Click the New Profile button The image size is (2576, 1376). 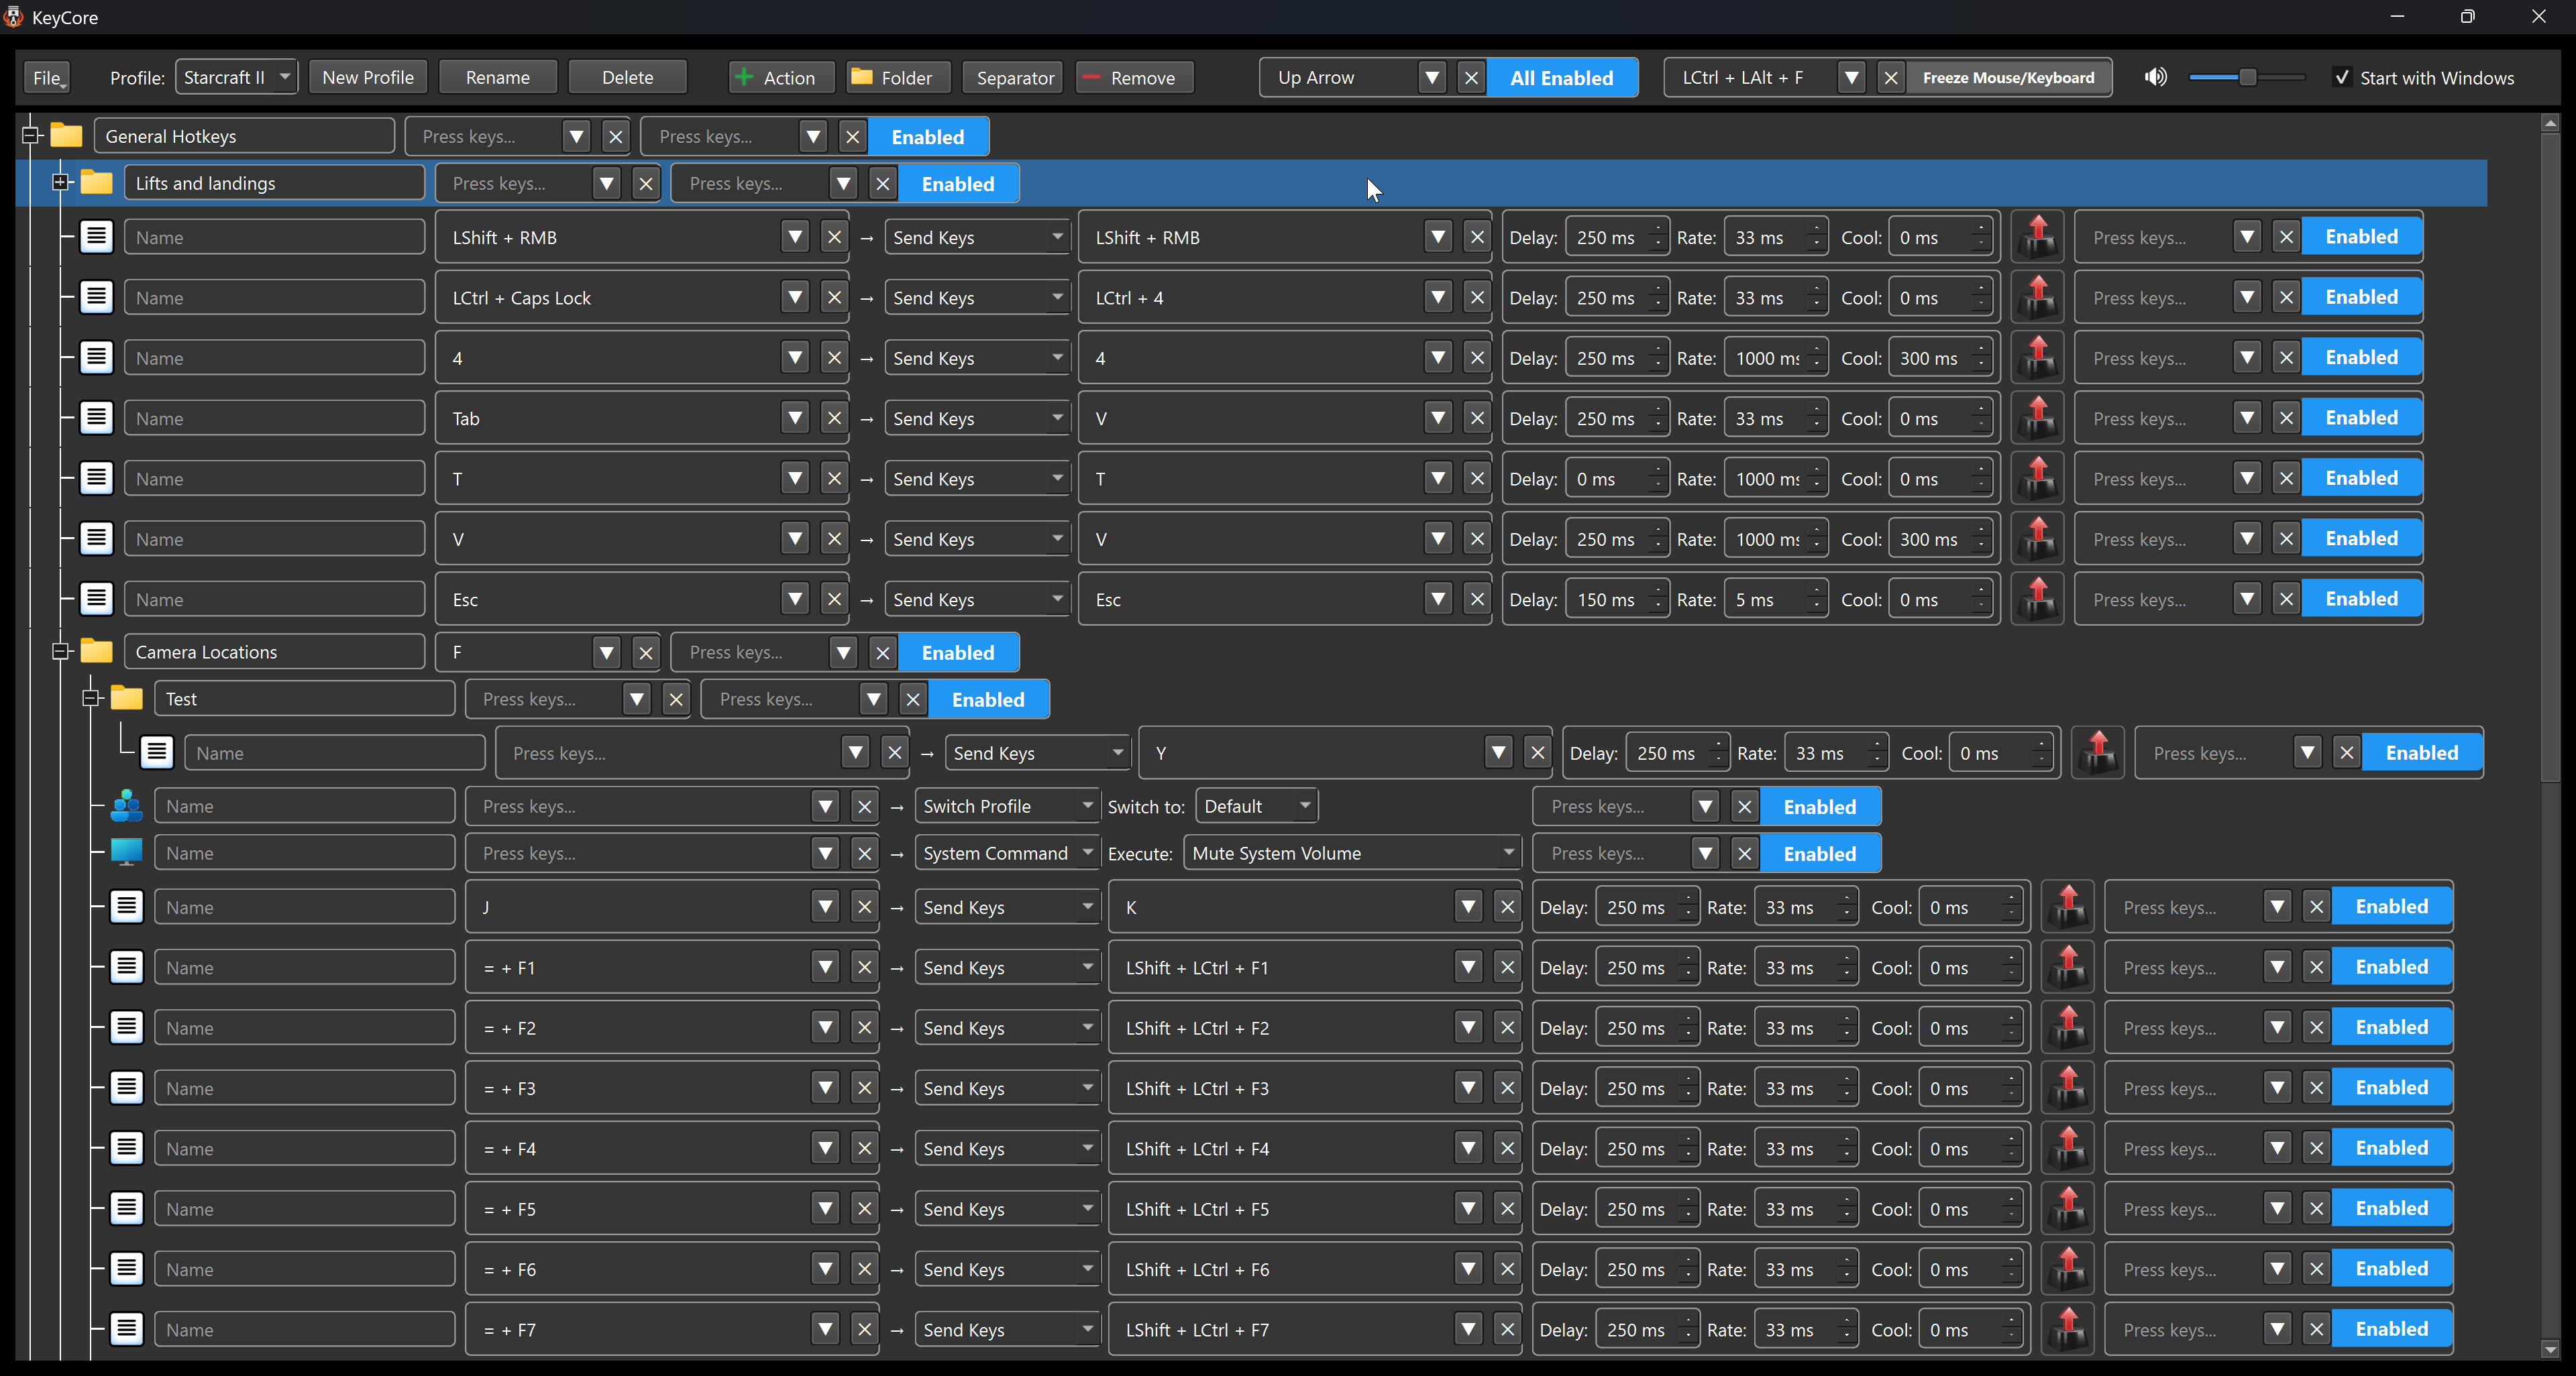[x=368, y=76]
